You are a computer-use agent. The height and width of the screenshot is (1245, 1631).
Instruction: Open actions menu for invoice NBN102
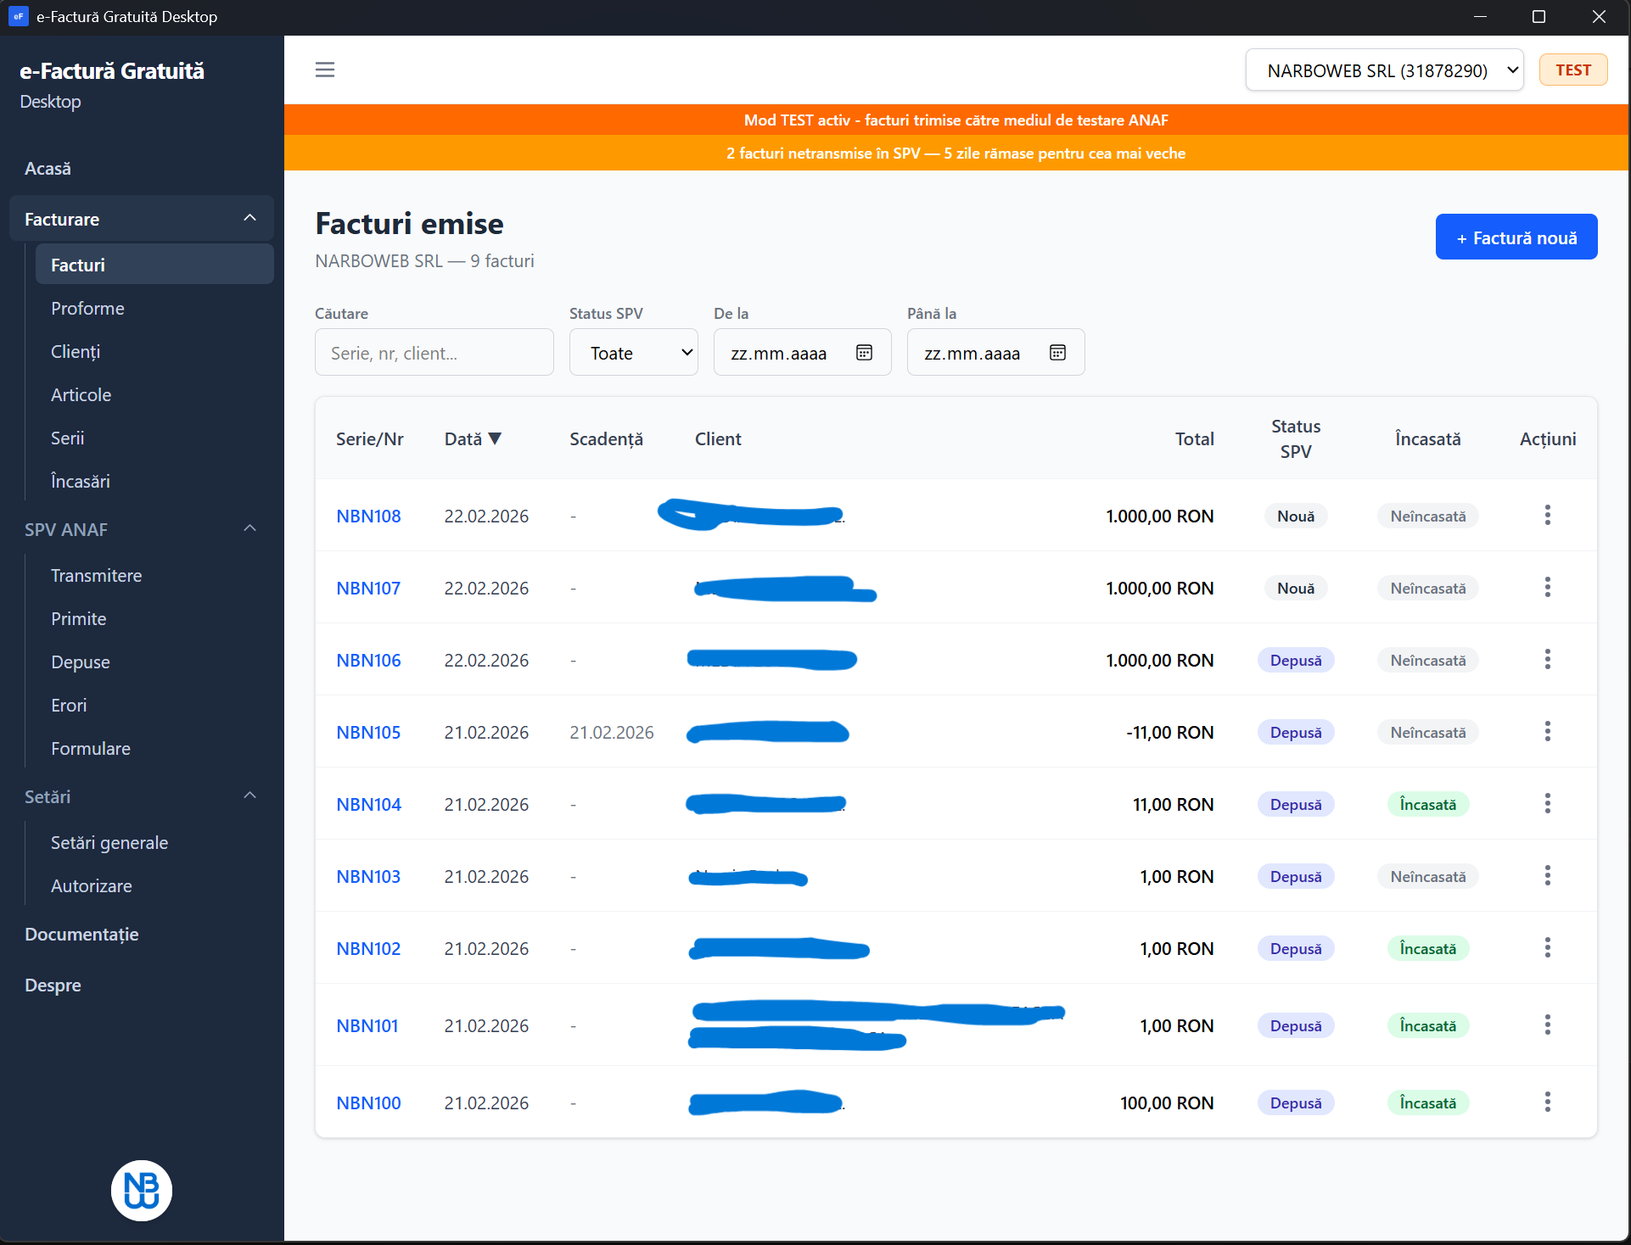(1547, 948)
